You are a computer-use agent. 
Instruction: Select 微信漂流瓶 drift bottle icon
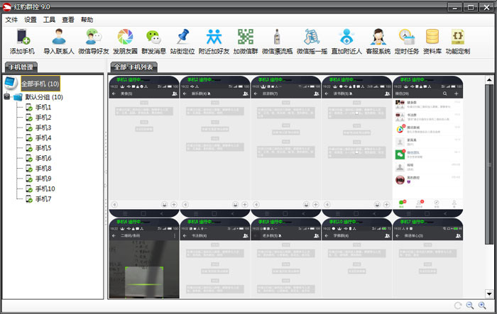pyautogui.click(x=277, y=41)
